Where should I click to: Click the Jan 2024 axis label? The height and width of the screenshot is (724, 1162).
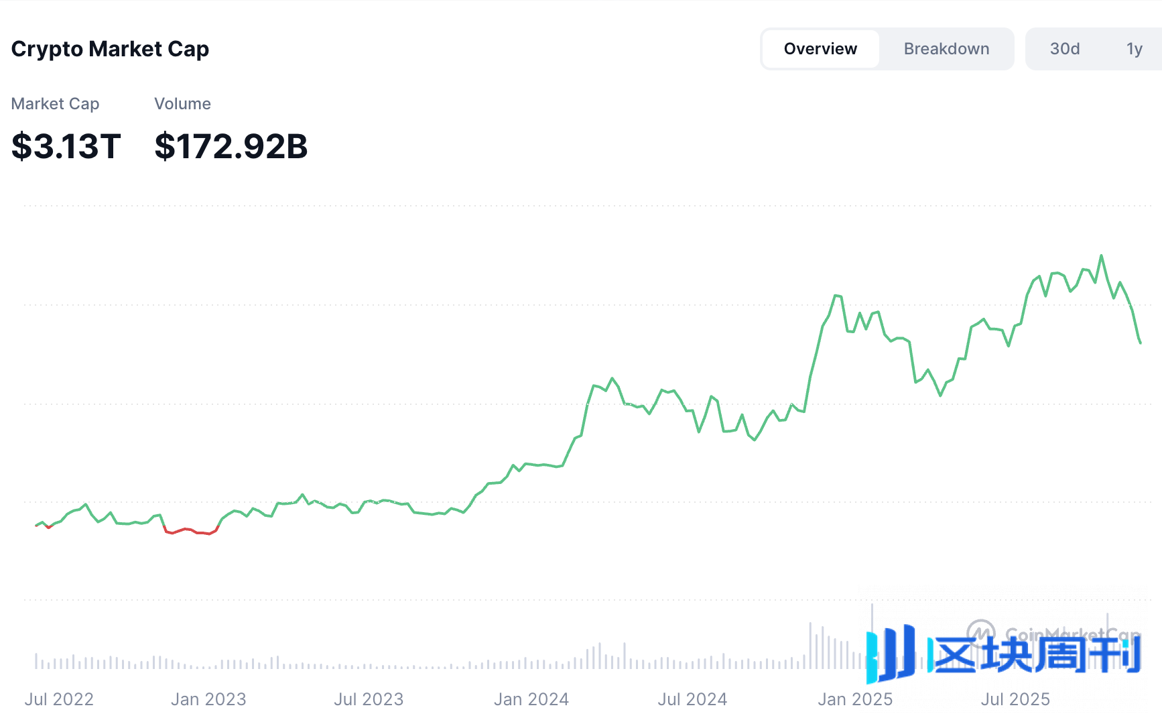coord(531,699)
